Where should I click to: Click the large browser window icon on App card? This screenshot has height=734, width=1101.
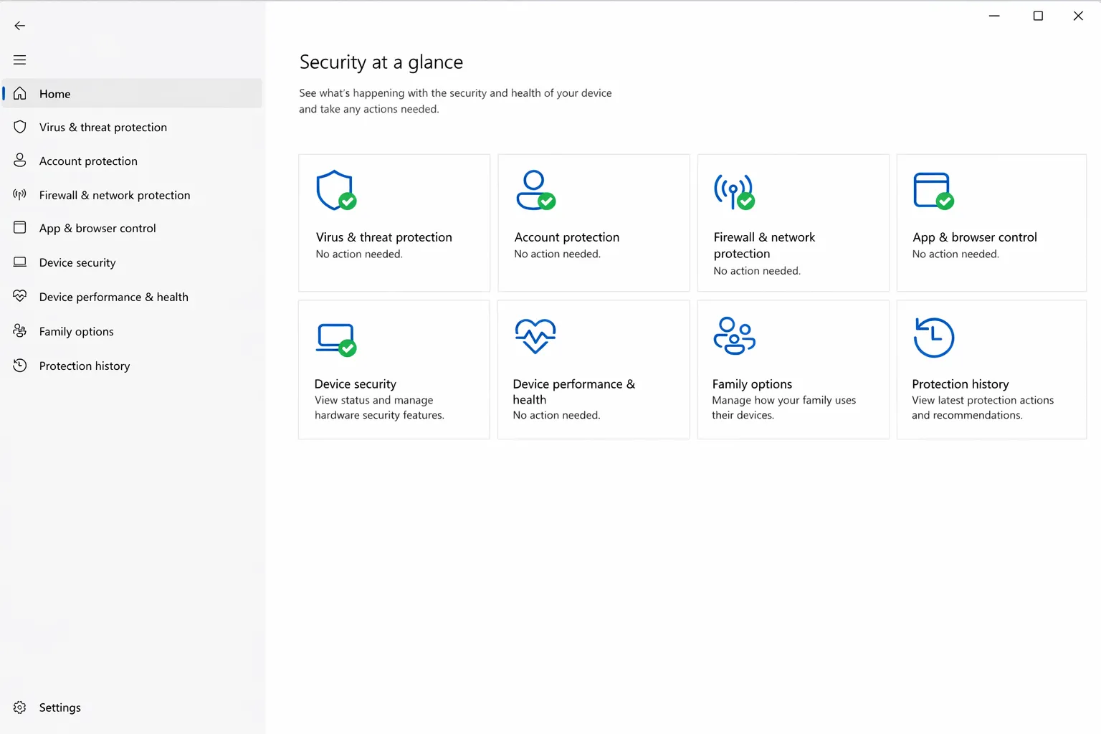pos(933,191)
